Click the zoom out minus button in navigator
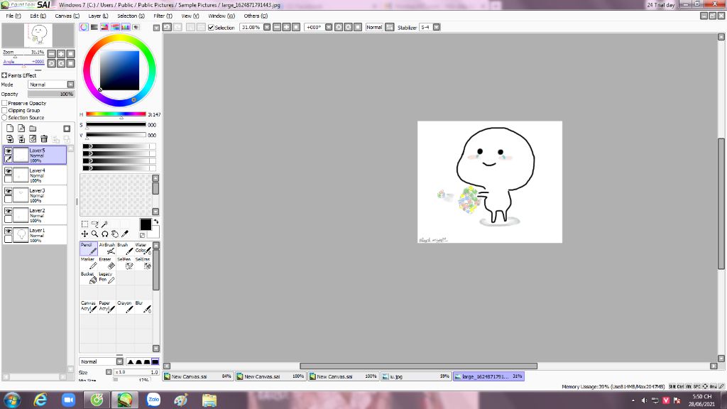The width and height of the screenshot is (727, 409). point(51,54)
